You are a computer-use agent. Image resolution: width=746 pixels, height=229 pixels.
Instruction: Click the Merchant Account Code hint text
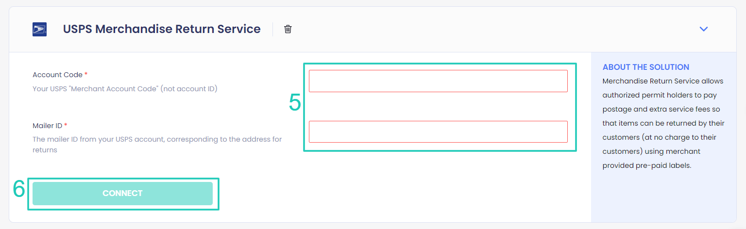click(125, 89)
